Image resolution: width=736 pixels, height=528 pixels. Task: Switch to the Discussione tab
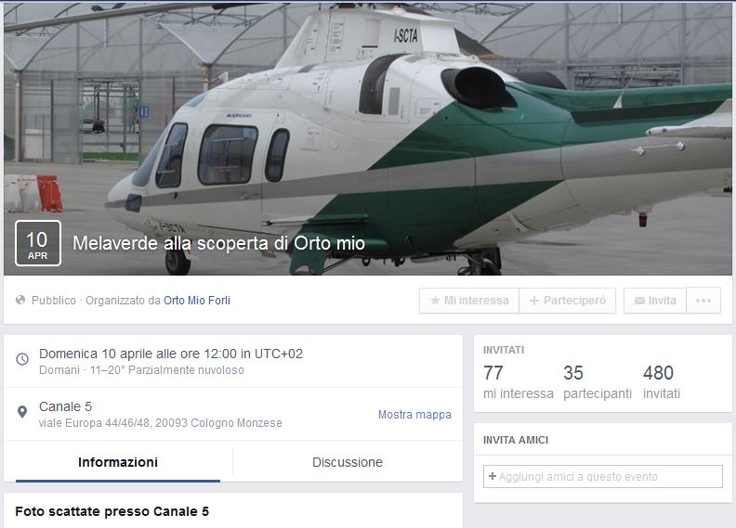click(348, 462)
